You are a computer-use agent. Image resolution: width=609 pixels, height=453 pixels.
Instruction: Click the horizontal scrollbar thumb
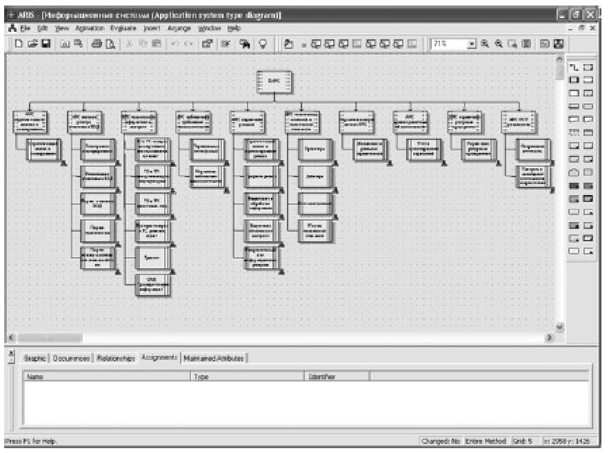click(x=50, y=338)
